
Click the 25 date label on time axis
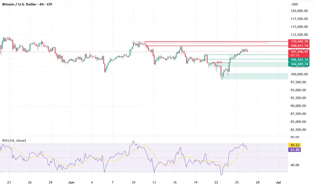(237, 182)
